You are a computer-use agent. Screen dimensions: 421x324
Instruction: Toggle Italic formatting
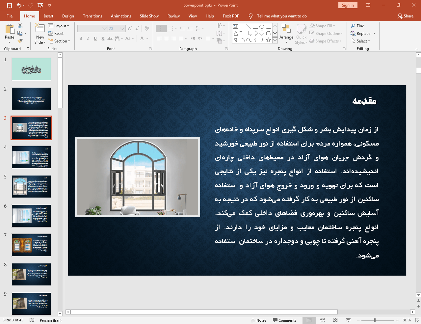(x=88, y=39)
